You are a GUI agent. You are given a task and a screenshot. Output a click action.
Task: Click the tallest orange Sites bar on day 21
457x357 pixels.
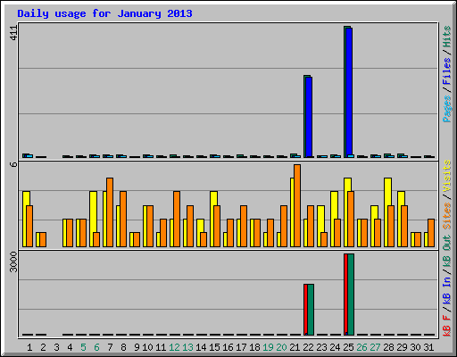click(x=297, y=205)
